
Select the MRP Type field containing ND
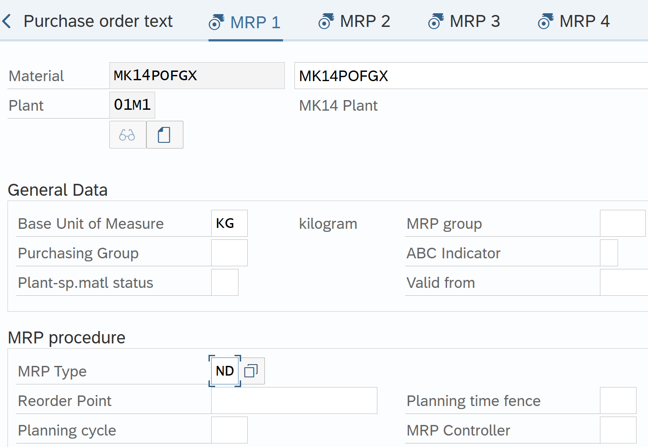[x=225, y=371]
